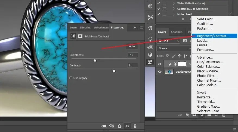Click the Actions list scroll-down chevron
238x132 pixels.
coord(231,13)
